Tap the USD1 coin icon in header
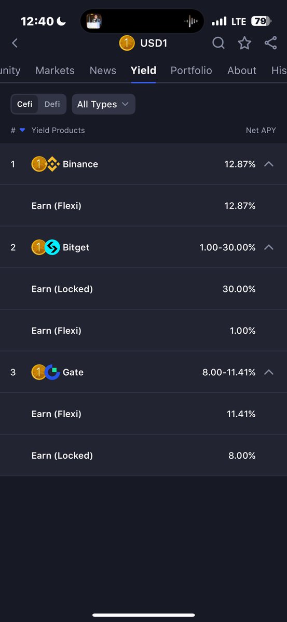This screenshot has height=622, width=287. pos(127,43)
